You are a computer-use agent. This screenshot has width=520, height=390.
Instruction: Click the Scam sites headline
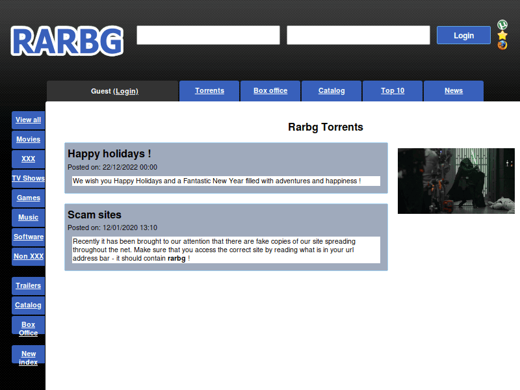(94, 215)
